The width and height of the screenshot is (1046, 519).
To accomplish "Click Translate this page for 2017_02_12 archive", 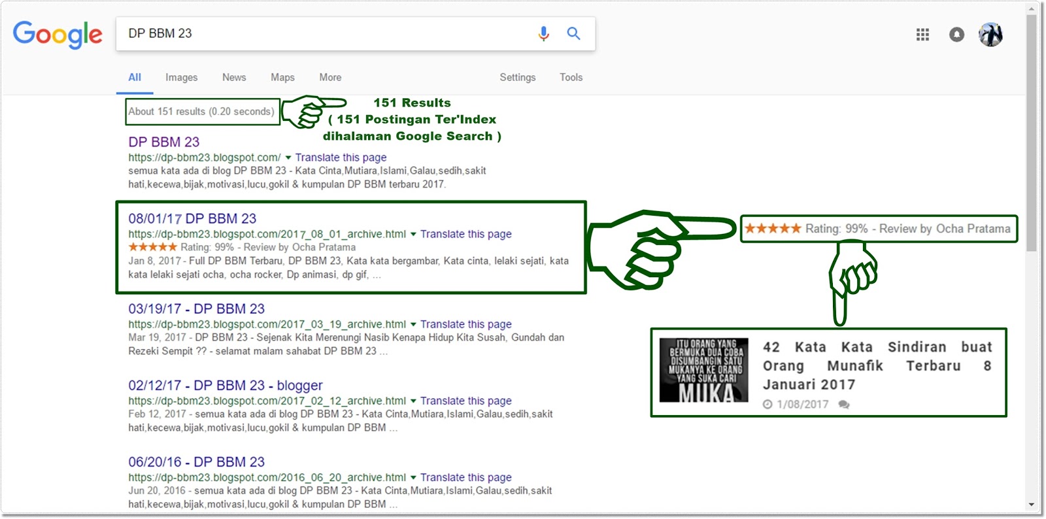I will [466, 401].
